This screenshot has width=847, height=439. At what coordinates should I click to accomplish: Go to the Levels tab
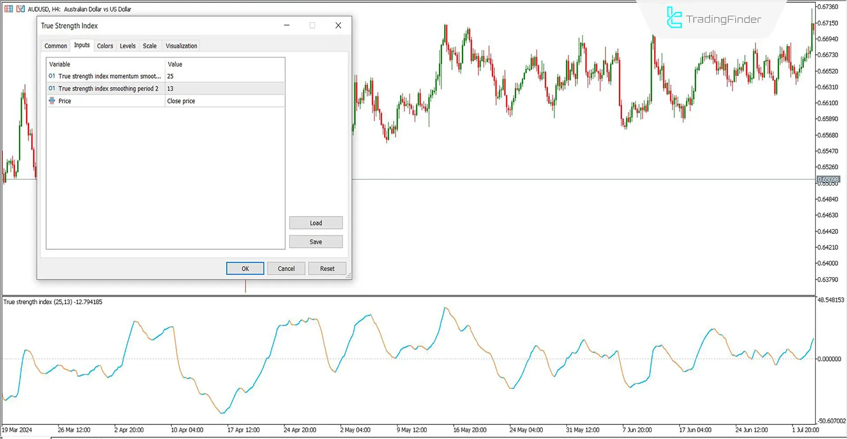(x=127, y=46)
